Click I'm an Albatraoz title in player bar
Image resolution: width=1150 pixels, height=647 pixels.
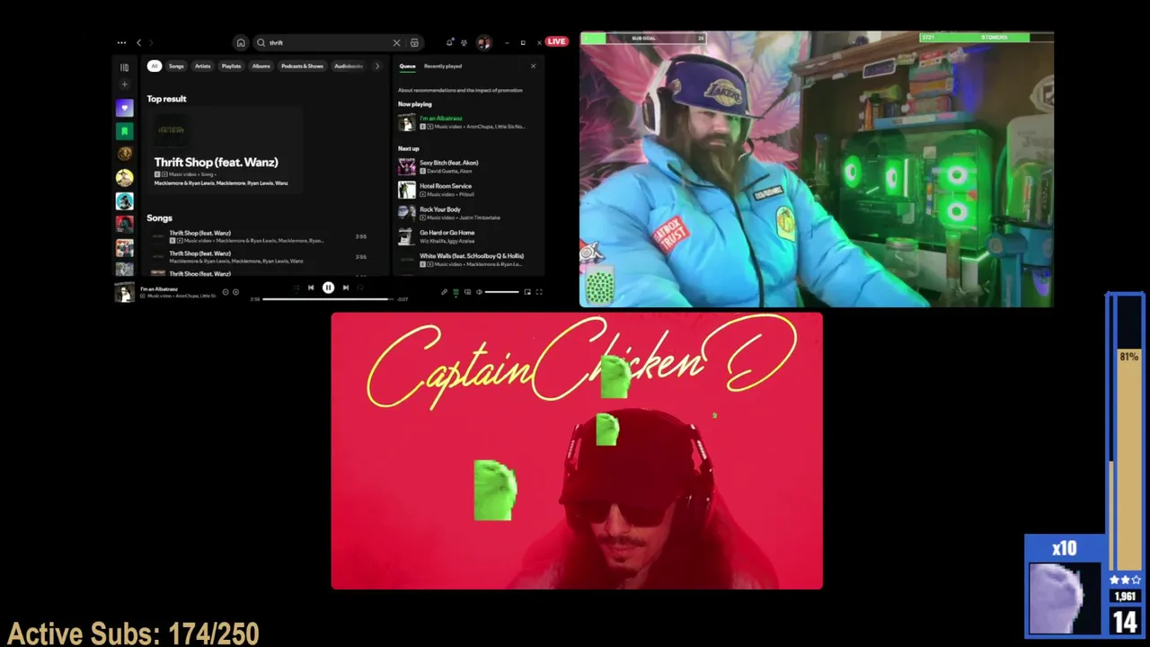pyautogui.click(x=159, y=288)
